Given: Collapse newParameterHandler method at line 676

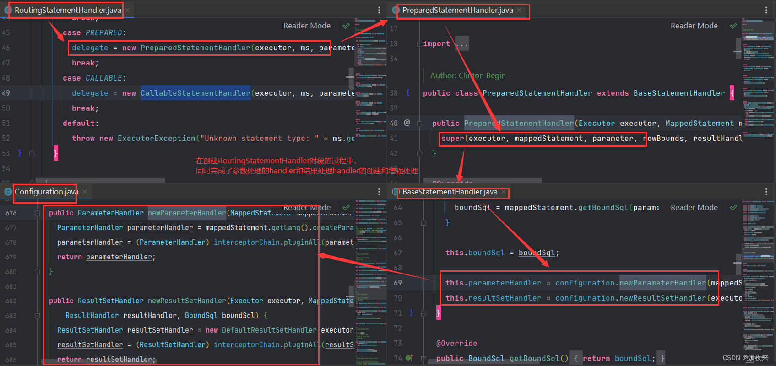Looking at the screenshot, I should [37, 213].
